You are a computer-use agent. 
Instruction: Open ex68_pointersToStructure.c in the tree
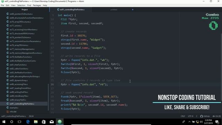pos(21,14)
